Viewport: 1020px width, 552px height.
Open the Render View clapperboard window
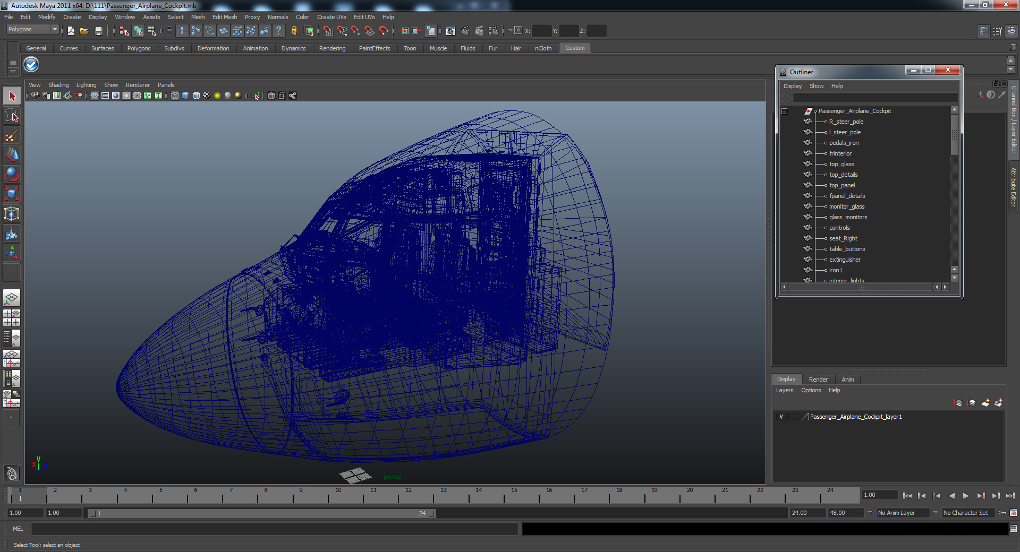pos(450,31)
